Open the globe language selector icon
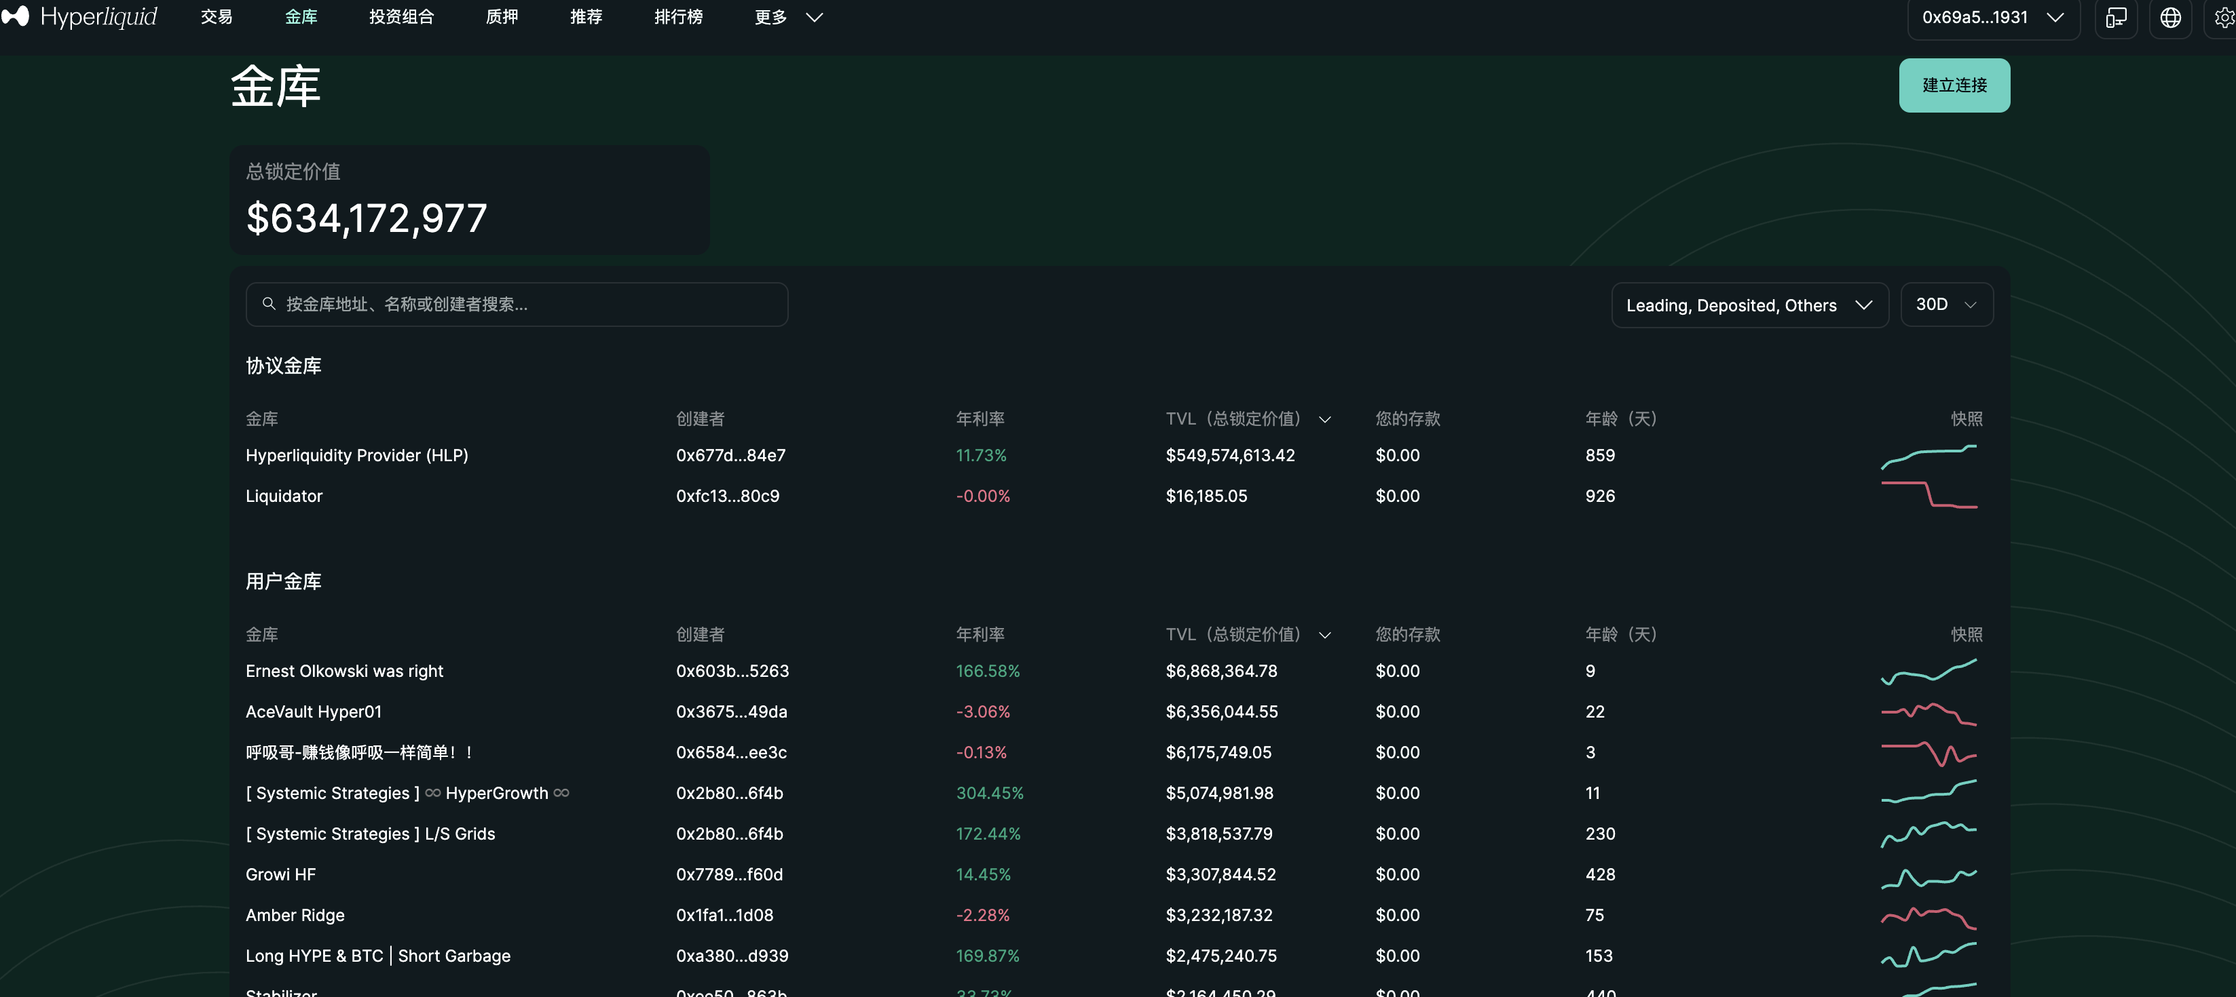The height and width of the screenshot is (997, 2236). [2169, 18]
